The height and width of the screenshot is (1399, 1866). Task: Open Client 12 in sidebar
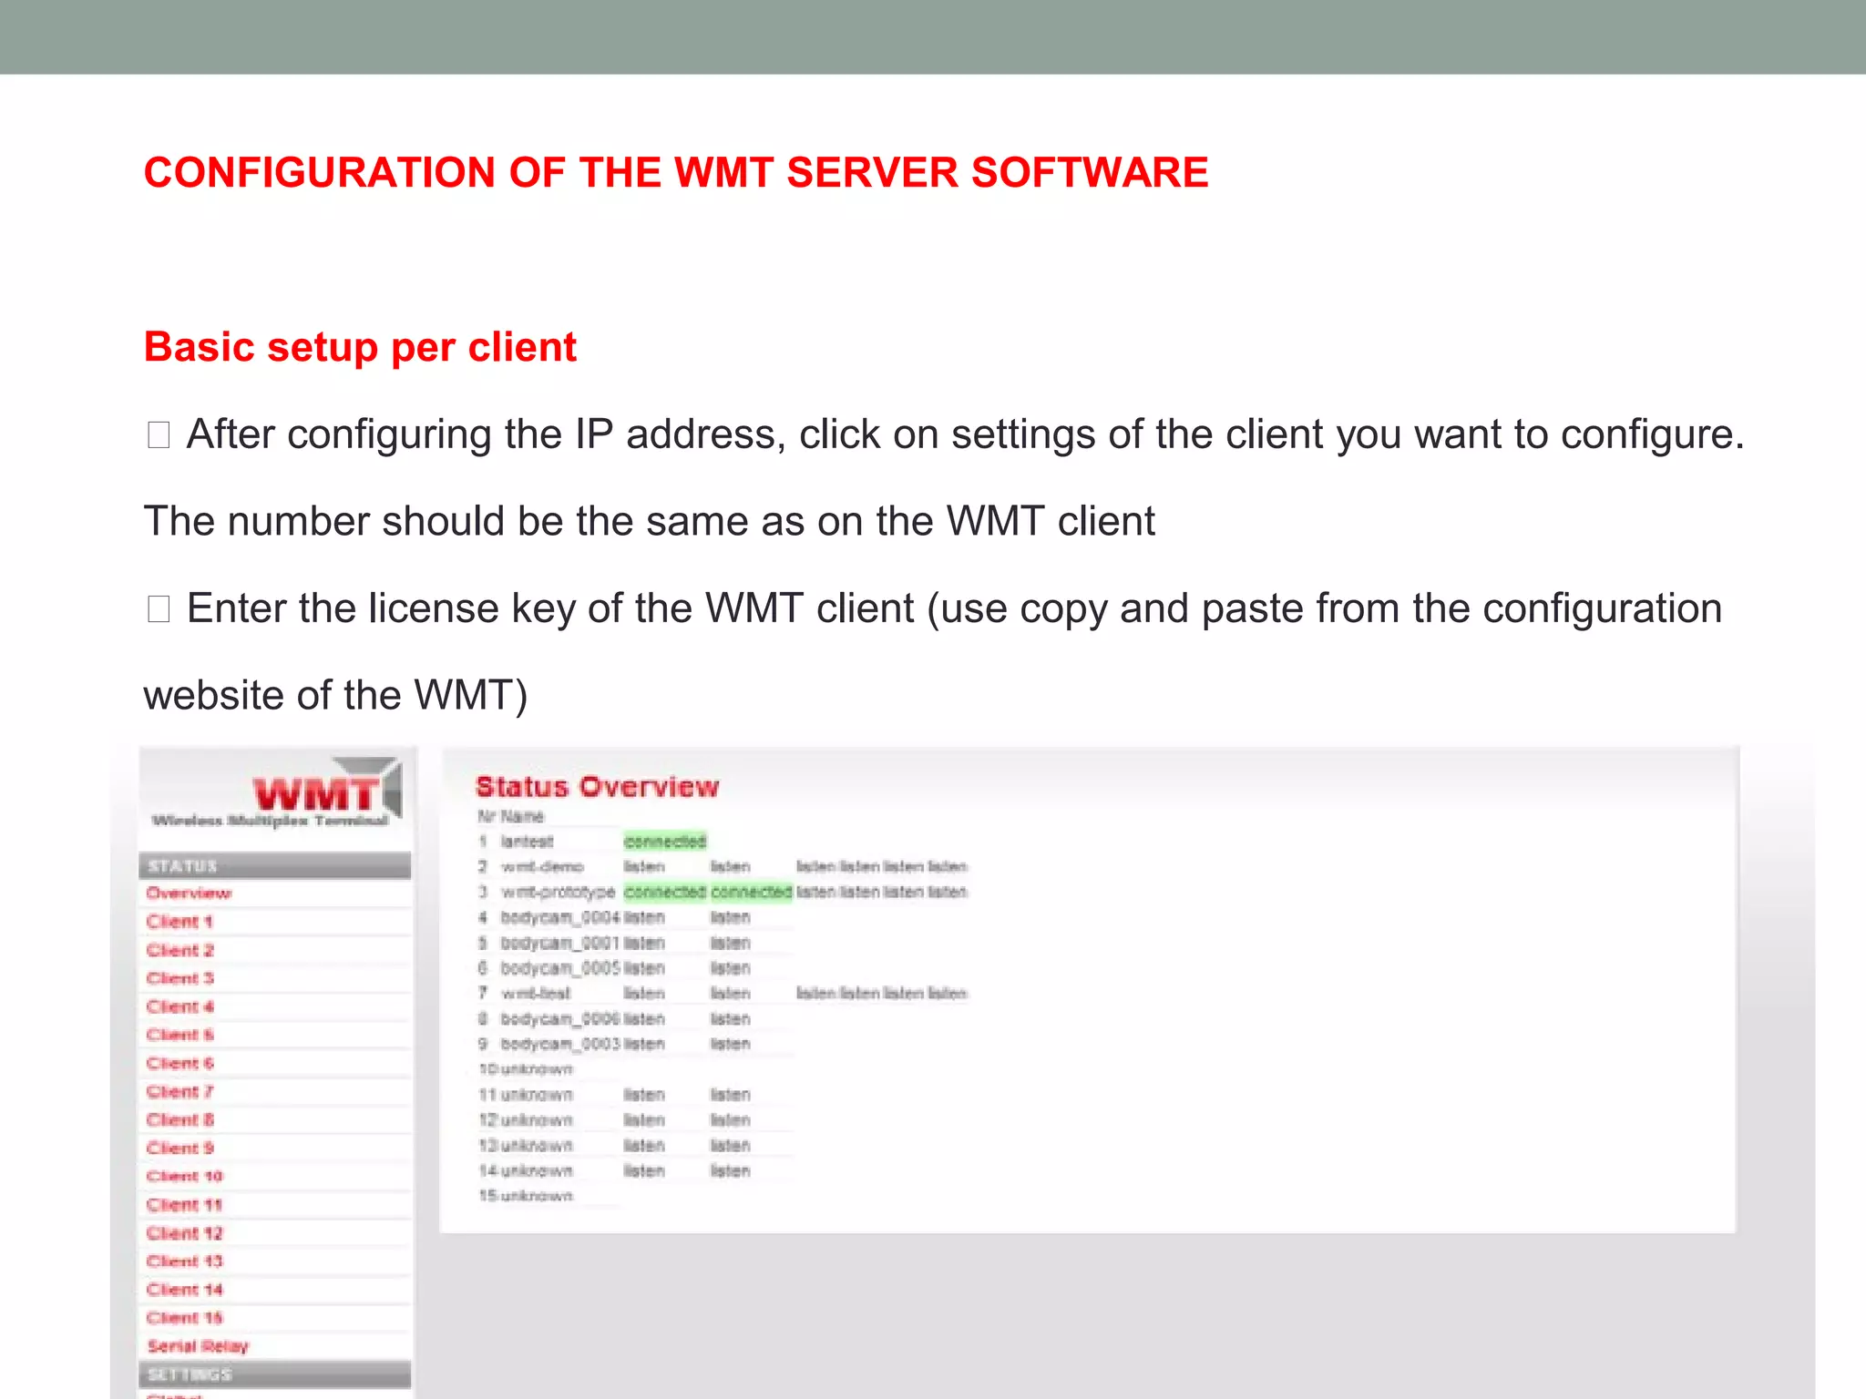pos(184,1232)
